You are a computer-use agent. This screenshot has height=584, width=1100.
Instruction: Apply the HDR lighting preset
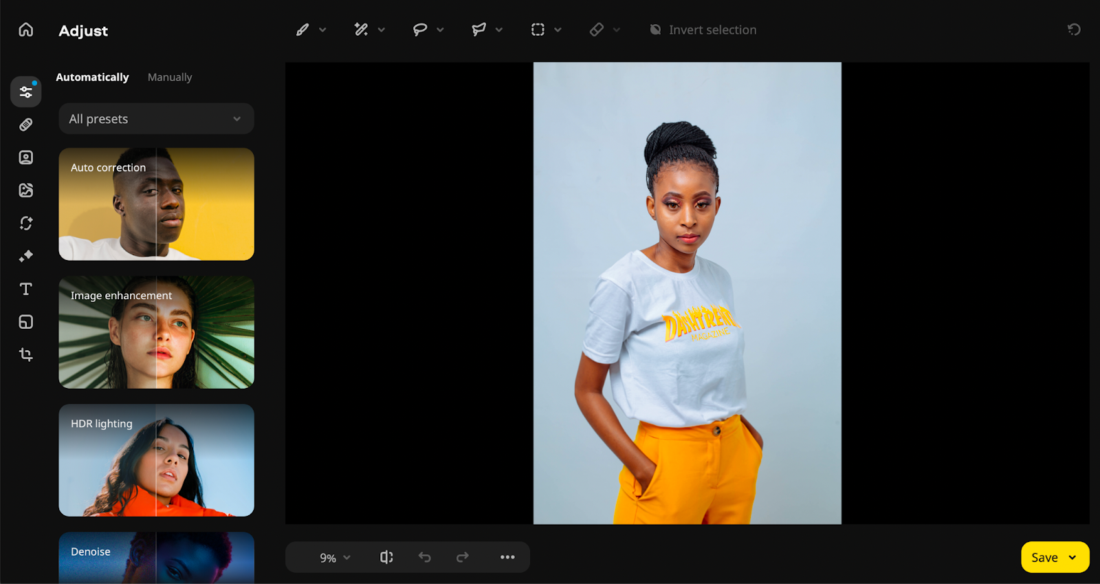pyautogui.click(x=156, y=460)
